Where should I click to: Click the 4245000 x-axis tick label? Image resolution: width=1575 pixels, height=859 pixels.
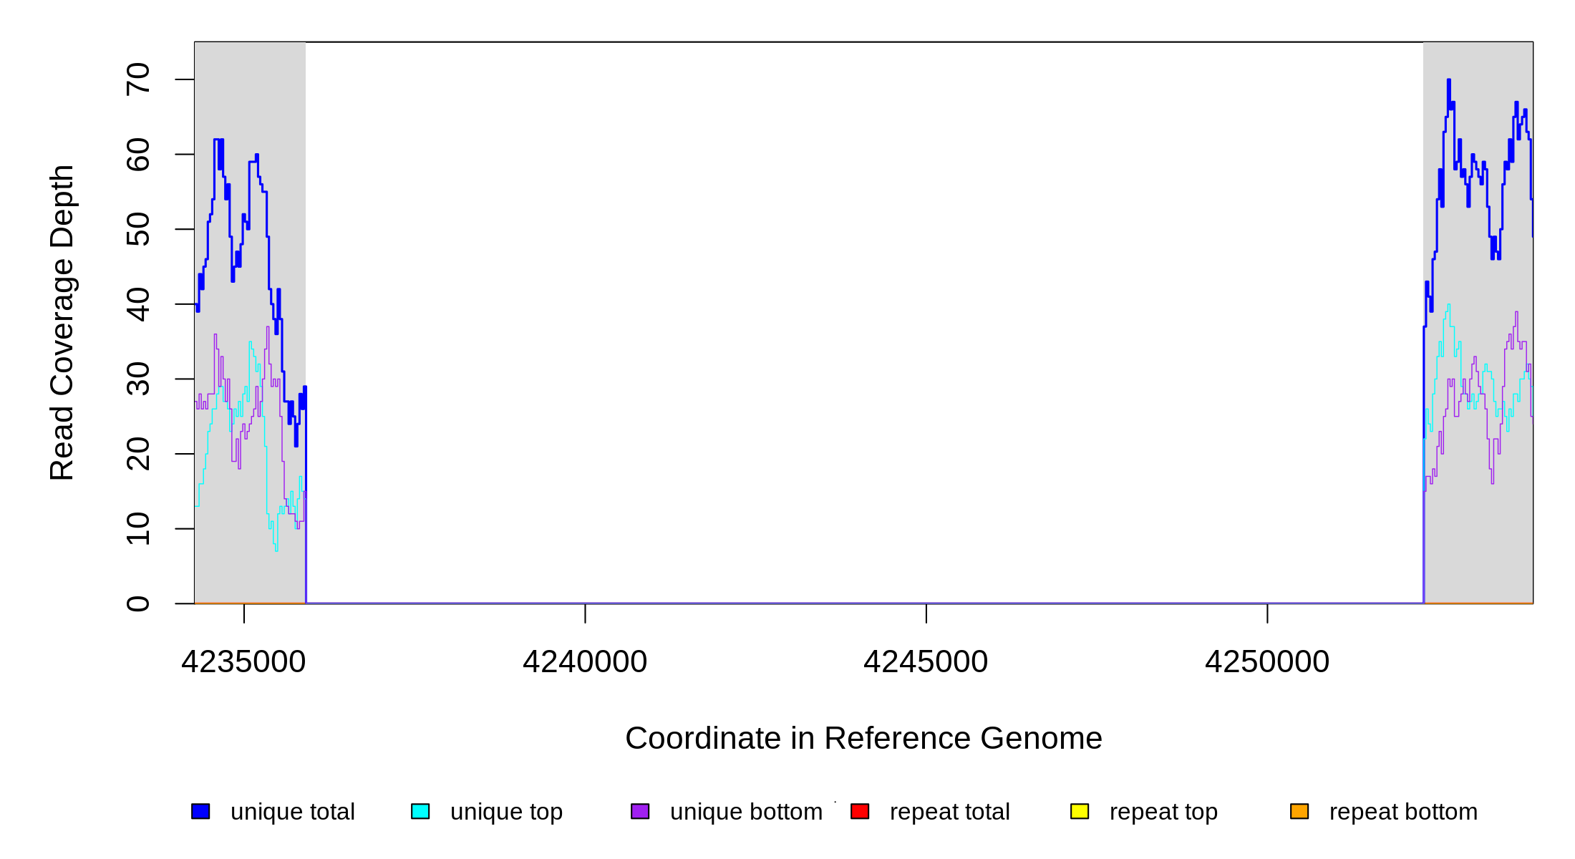[x=926, y=662]
